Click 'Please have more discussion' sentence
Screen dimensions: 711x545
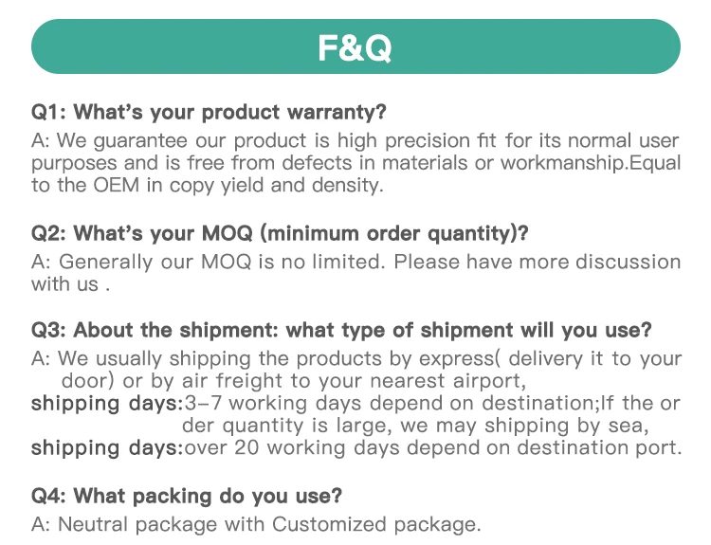point(537,262)
